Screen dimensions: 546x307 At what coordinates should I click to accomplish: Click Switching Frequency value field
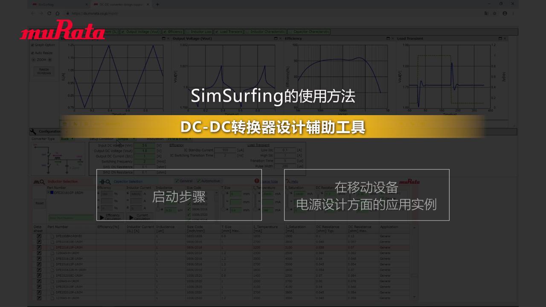click(x=144, y=162)
